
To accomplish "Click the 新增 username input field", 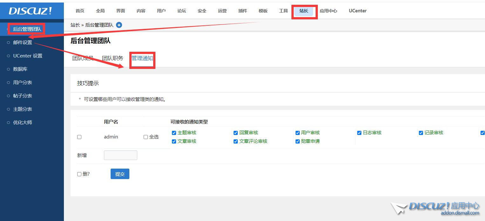I will [x=120, y=155].
